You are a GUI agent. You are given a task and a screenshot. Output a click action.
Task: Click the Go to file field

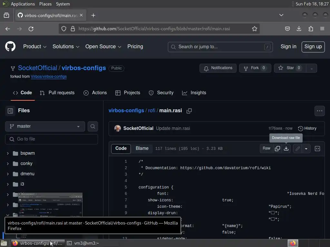click(52, 139)
